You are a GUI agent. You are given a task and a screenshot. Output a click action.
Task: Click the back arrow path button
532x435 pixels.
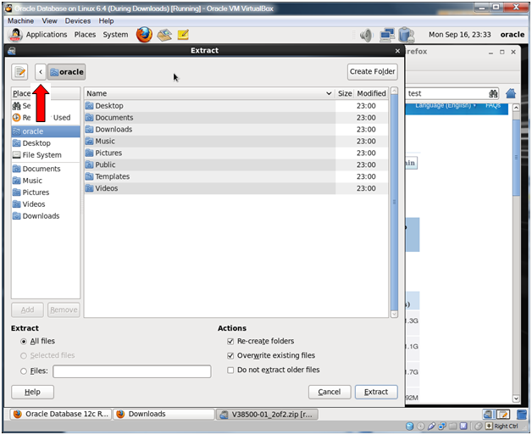coord(40,72)
